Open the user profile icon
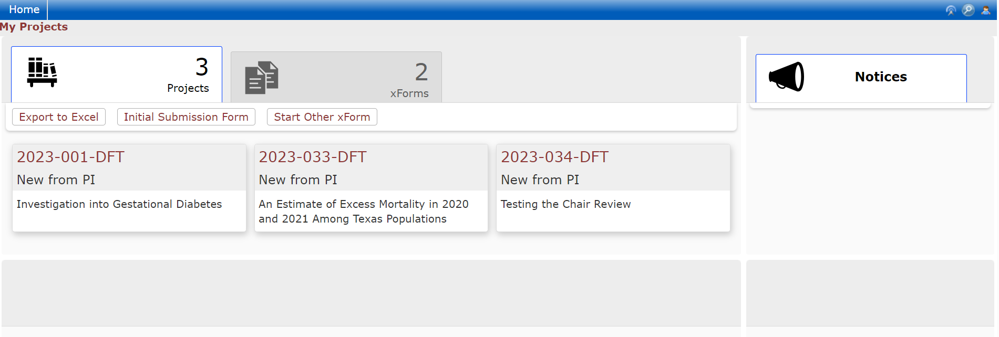 [x=986, y=9]
